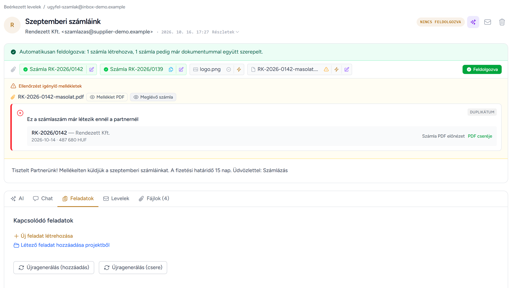
Task: Click the DUPLIKÁTUM tag in the card
Action: 482,112
